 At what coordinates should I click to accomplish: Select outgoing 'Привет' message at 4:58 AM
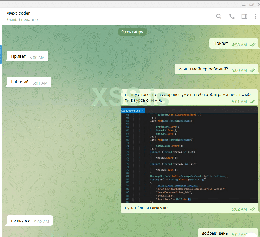[x=234, y=44]
